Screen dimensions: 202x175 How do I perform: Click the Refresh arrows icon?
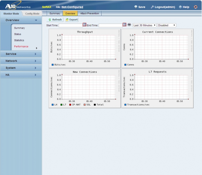50,20
